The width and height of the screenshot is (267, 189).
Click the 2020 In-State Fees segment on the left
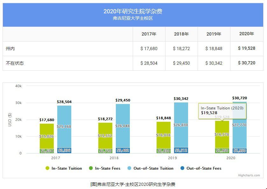click(222, 151)
